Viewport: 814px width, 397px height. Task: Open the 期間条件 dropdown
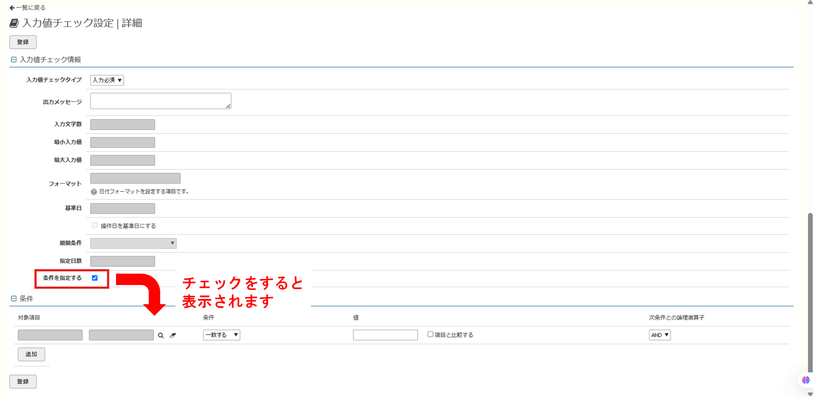[x=133, y=243]
